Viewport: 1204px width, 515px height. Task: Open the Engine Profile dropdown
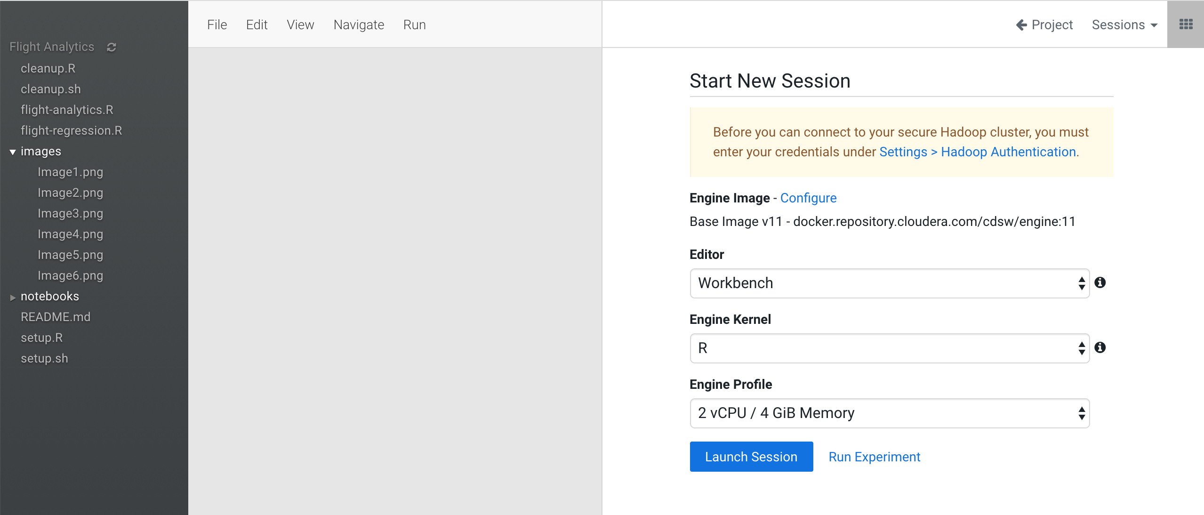[x=889, y=413]
